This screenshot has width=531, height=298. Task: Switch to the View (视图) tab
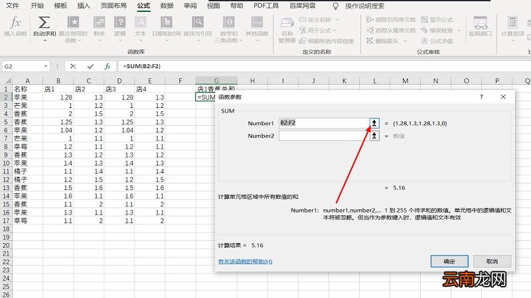coord(213,6)
